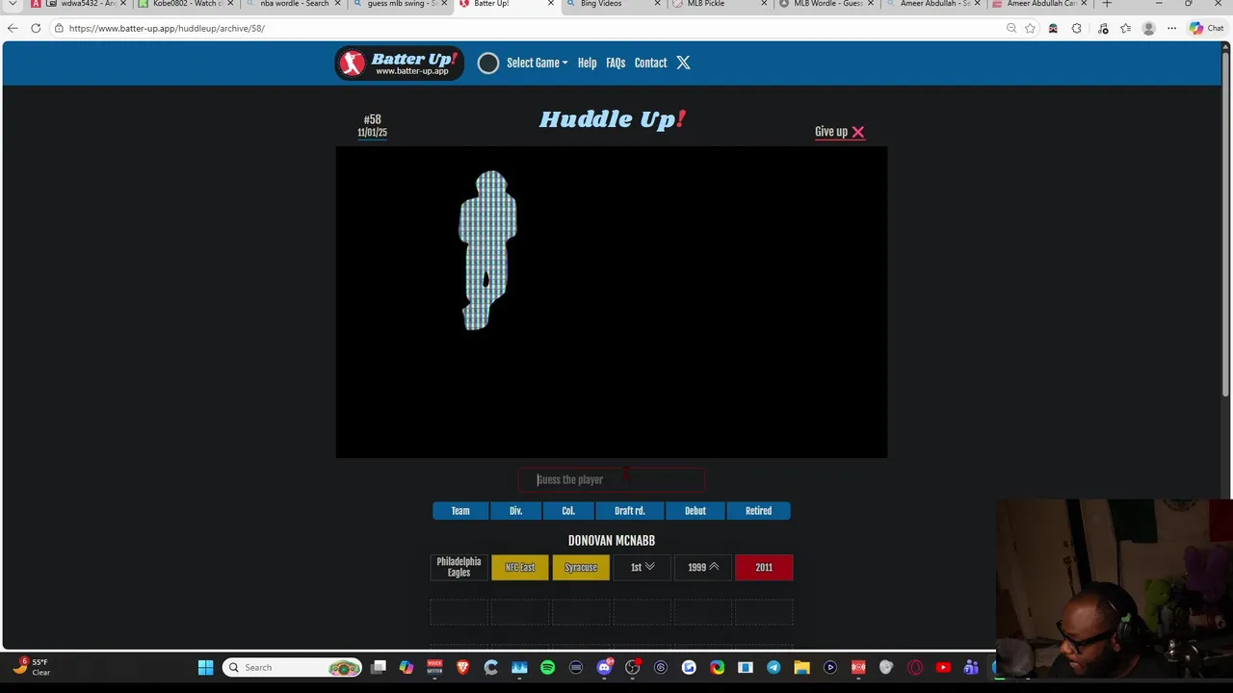Click the Retired column header
The height and width of the screenshot is (693, 1233).
[x=758, y=511]
